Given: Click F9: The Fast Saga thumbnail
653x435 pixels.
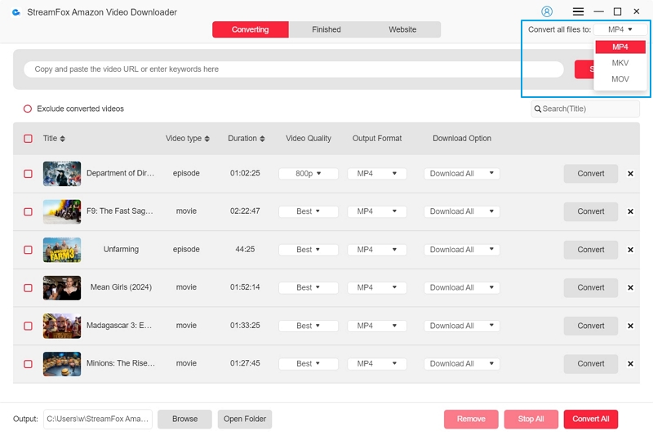Looking at the screenshot, I should (x=62, y=211).
